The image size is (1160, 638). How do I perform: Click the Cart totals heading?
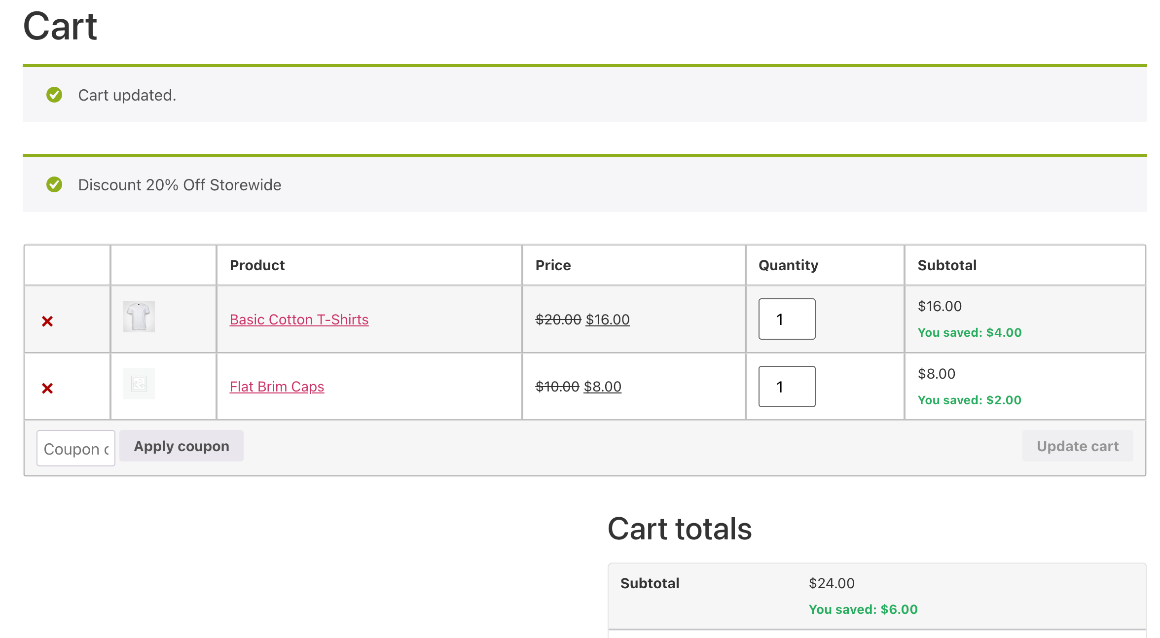680,529
